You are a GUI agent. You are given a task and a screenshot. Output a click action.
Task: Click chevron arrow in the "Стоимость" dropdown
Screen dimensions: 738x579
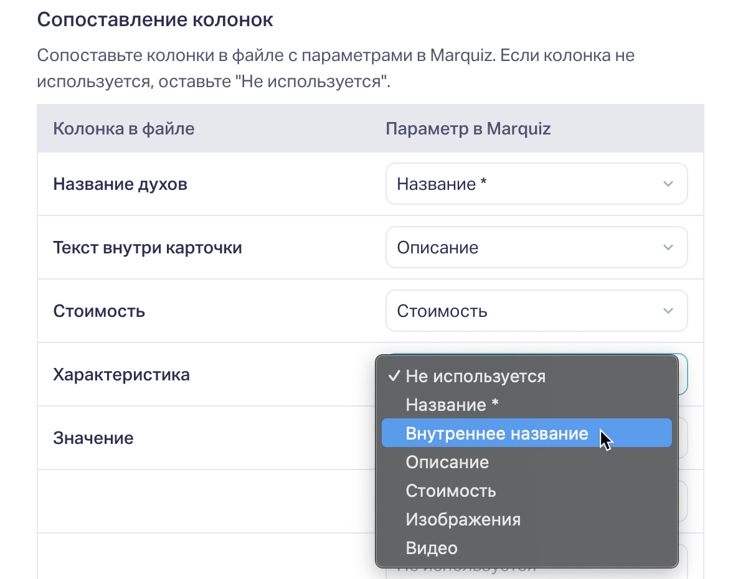[668, 311]
